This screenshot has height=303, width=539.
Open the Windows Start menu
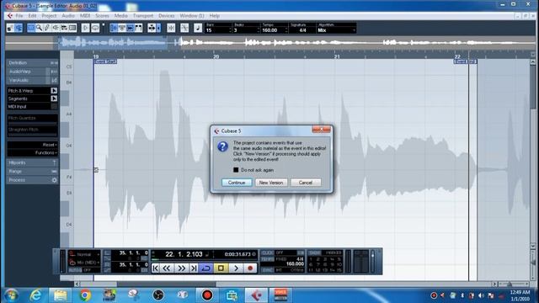[x=11, y=295]
